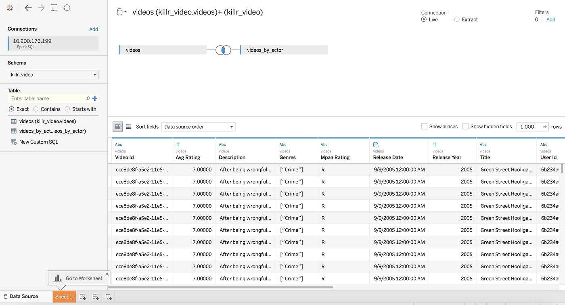Select the Contains table search option
Viewport: 565px width, 305px height.
click(36, 109)
